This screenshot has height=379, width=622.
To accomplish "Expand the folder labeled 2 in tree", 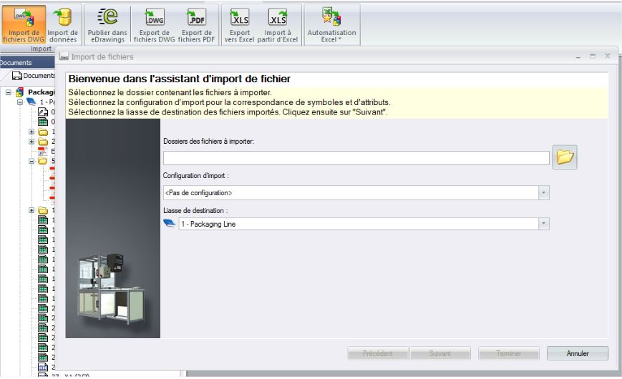I will 31,142.
